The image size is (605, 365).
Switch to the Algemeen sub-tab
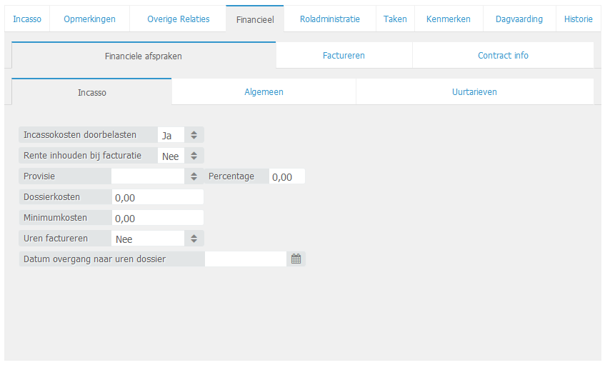[x=264, y=92]
